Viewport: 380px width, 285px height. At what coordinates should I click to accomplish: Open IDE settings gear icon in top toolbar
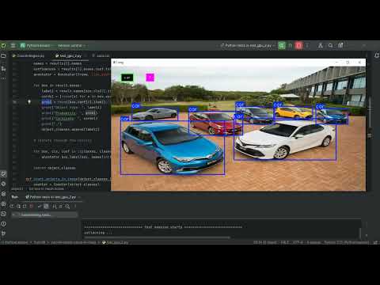pos(340,45)
